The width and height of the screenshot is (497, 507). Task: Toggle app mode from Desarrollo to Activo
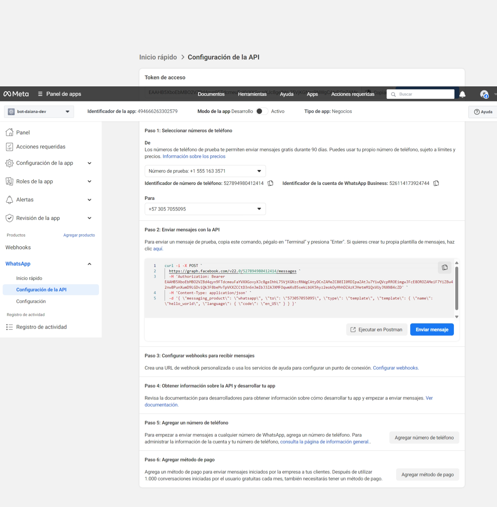(262, 111)
